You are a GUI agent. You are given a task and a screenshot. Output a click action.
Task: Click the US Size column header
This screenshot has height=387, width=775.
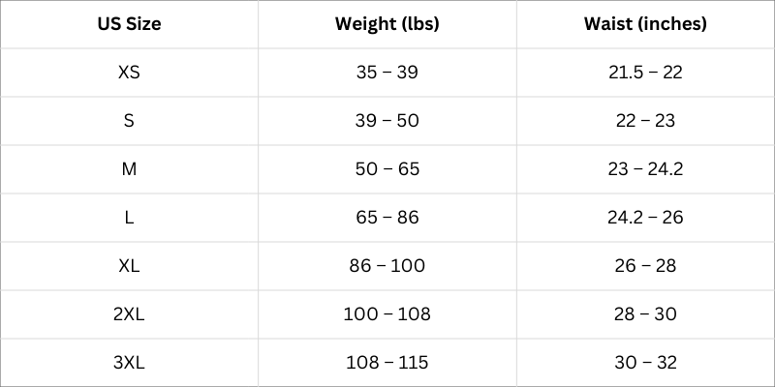pos(129,24)
